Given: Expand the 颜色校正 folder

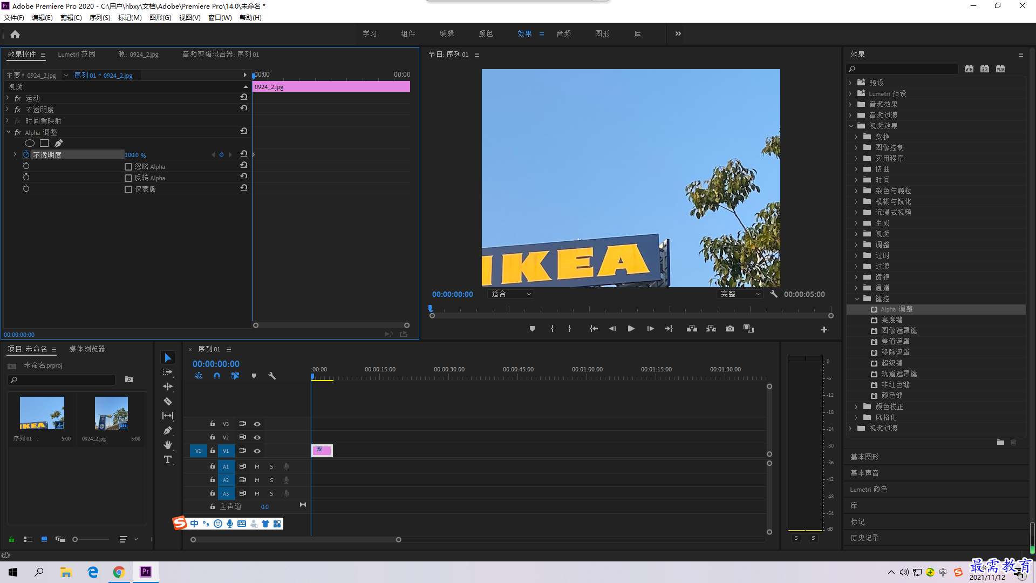Looking at the screenshot, I should point(856,406).
